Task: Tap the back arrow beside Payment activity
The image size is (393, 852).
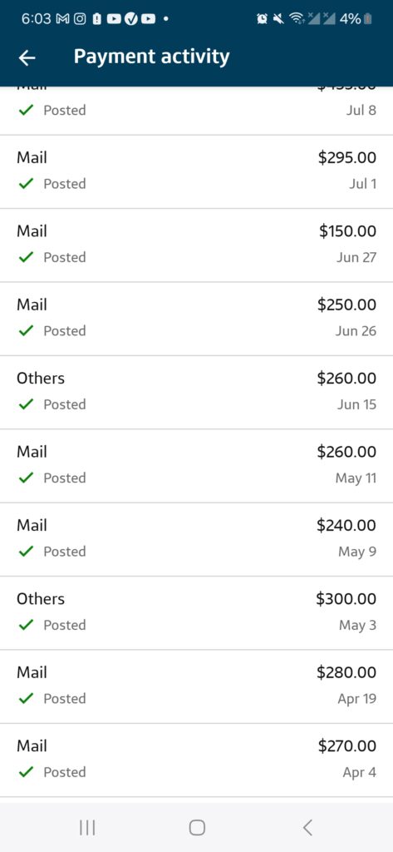Action: [x=27, y=57]
